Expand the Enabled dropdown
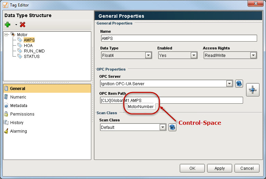The image size is (266, 179). click(x=194, y=55)
